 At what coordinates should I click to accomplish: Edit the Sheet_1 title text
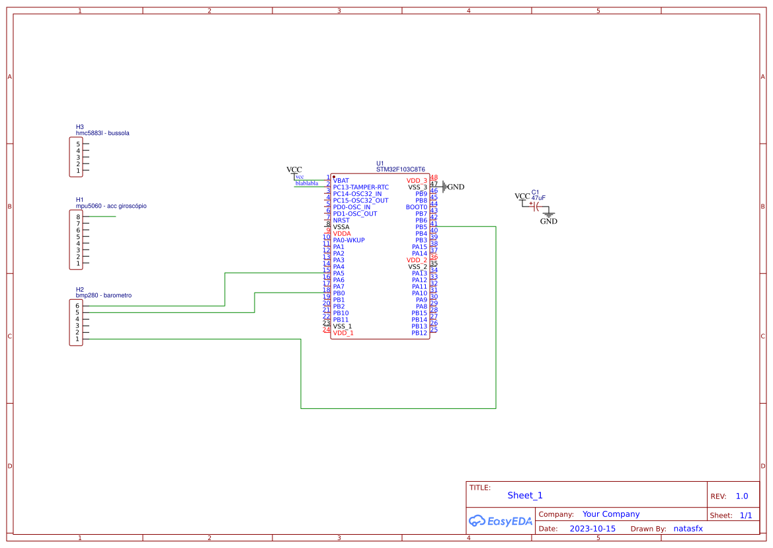[x=524, y=495]
